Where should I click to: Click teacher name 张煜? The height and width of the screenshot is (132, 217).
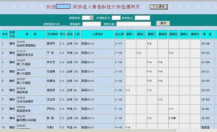pyautogui.click(x=50, y=118)
